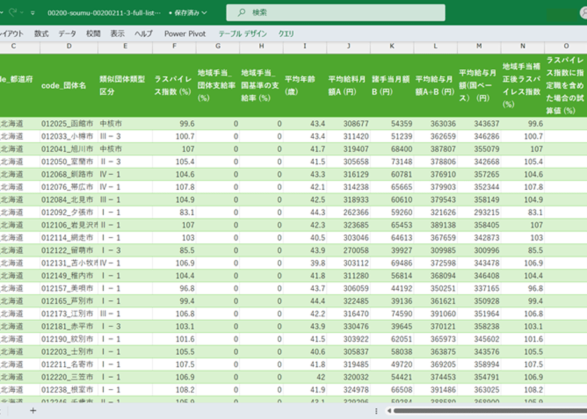The height and width of the screenshot is (419, 587).
Task: Click the 平均年齢 (歳) header cell
Action: pos(305,85)
